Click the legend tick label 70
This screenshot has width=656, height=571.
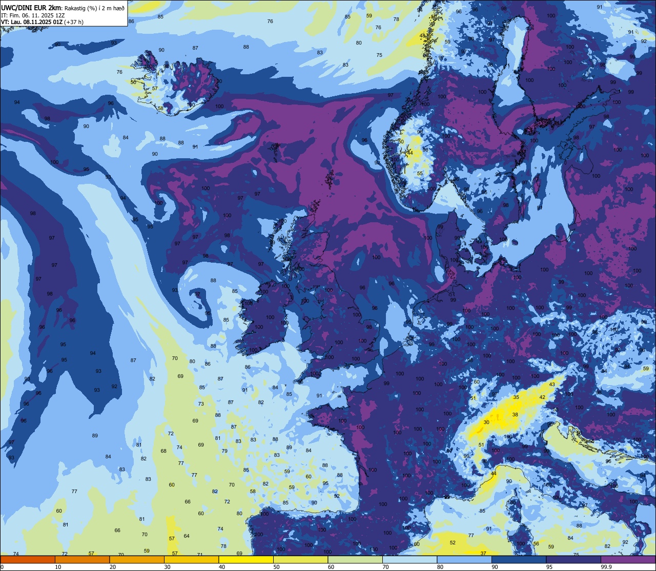tap(385, 567)
